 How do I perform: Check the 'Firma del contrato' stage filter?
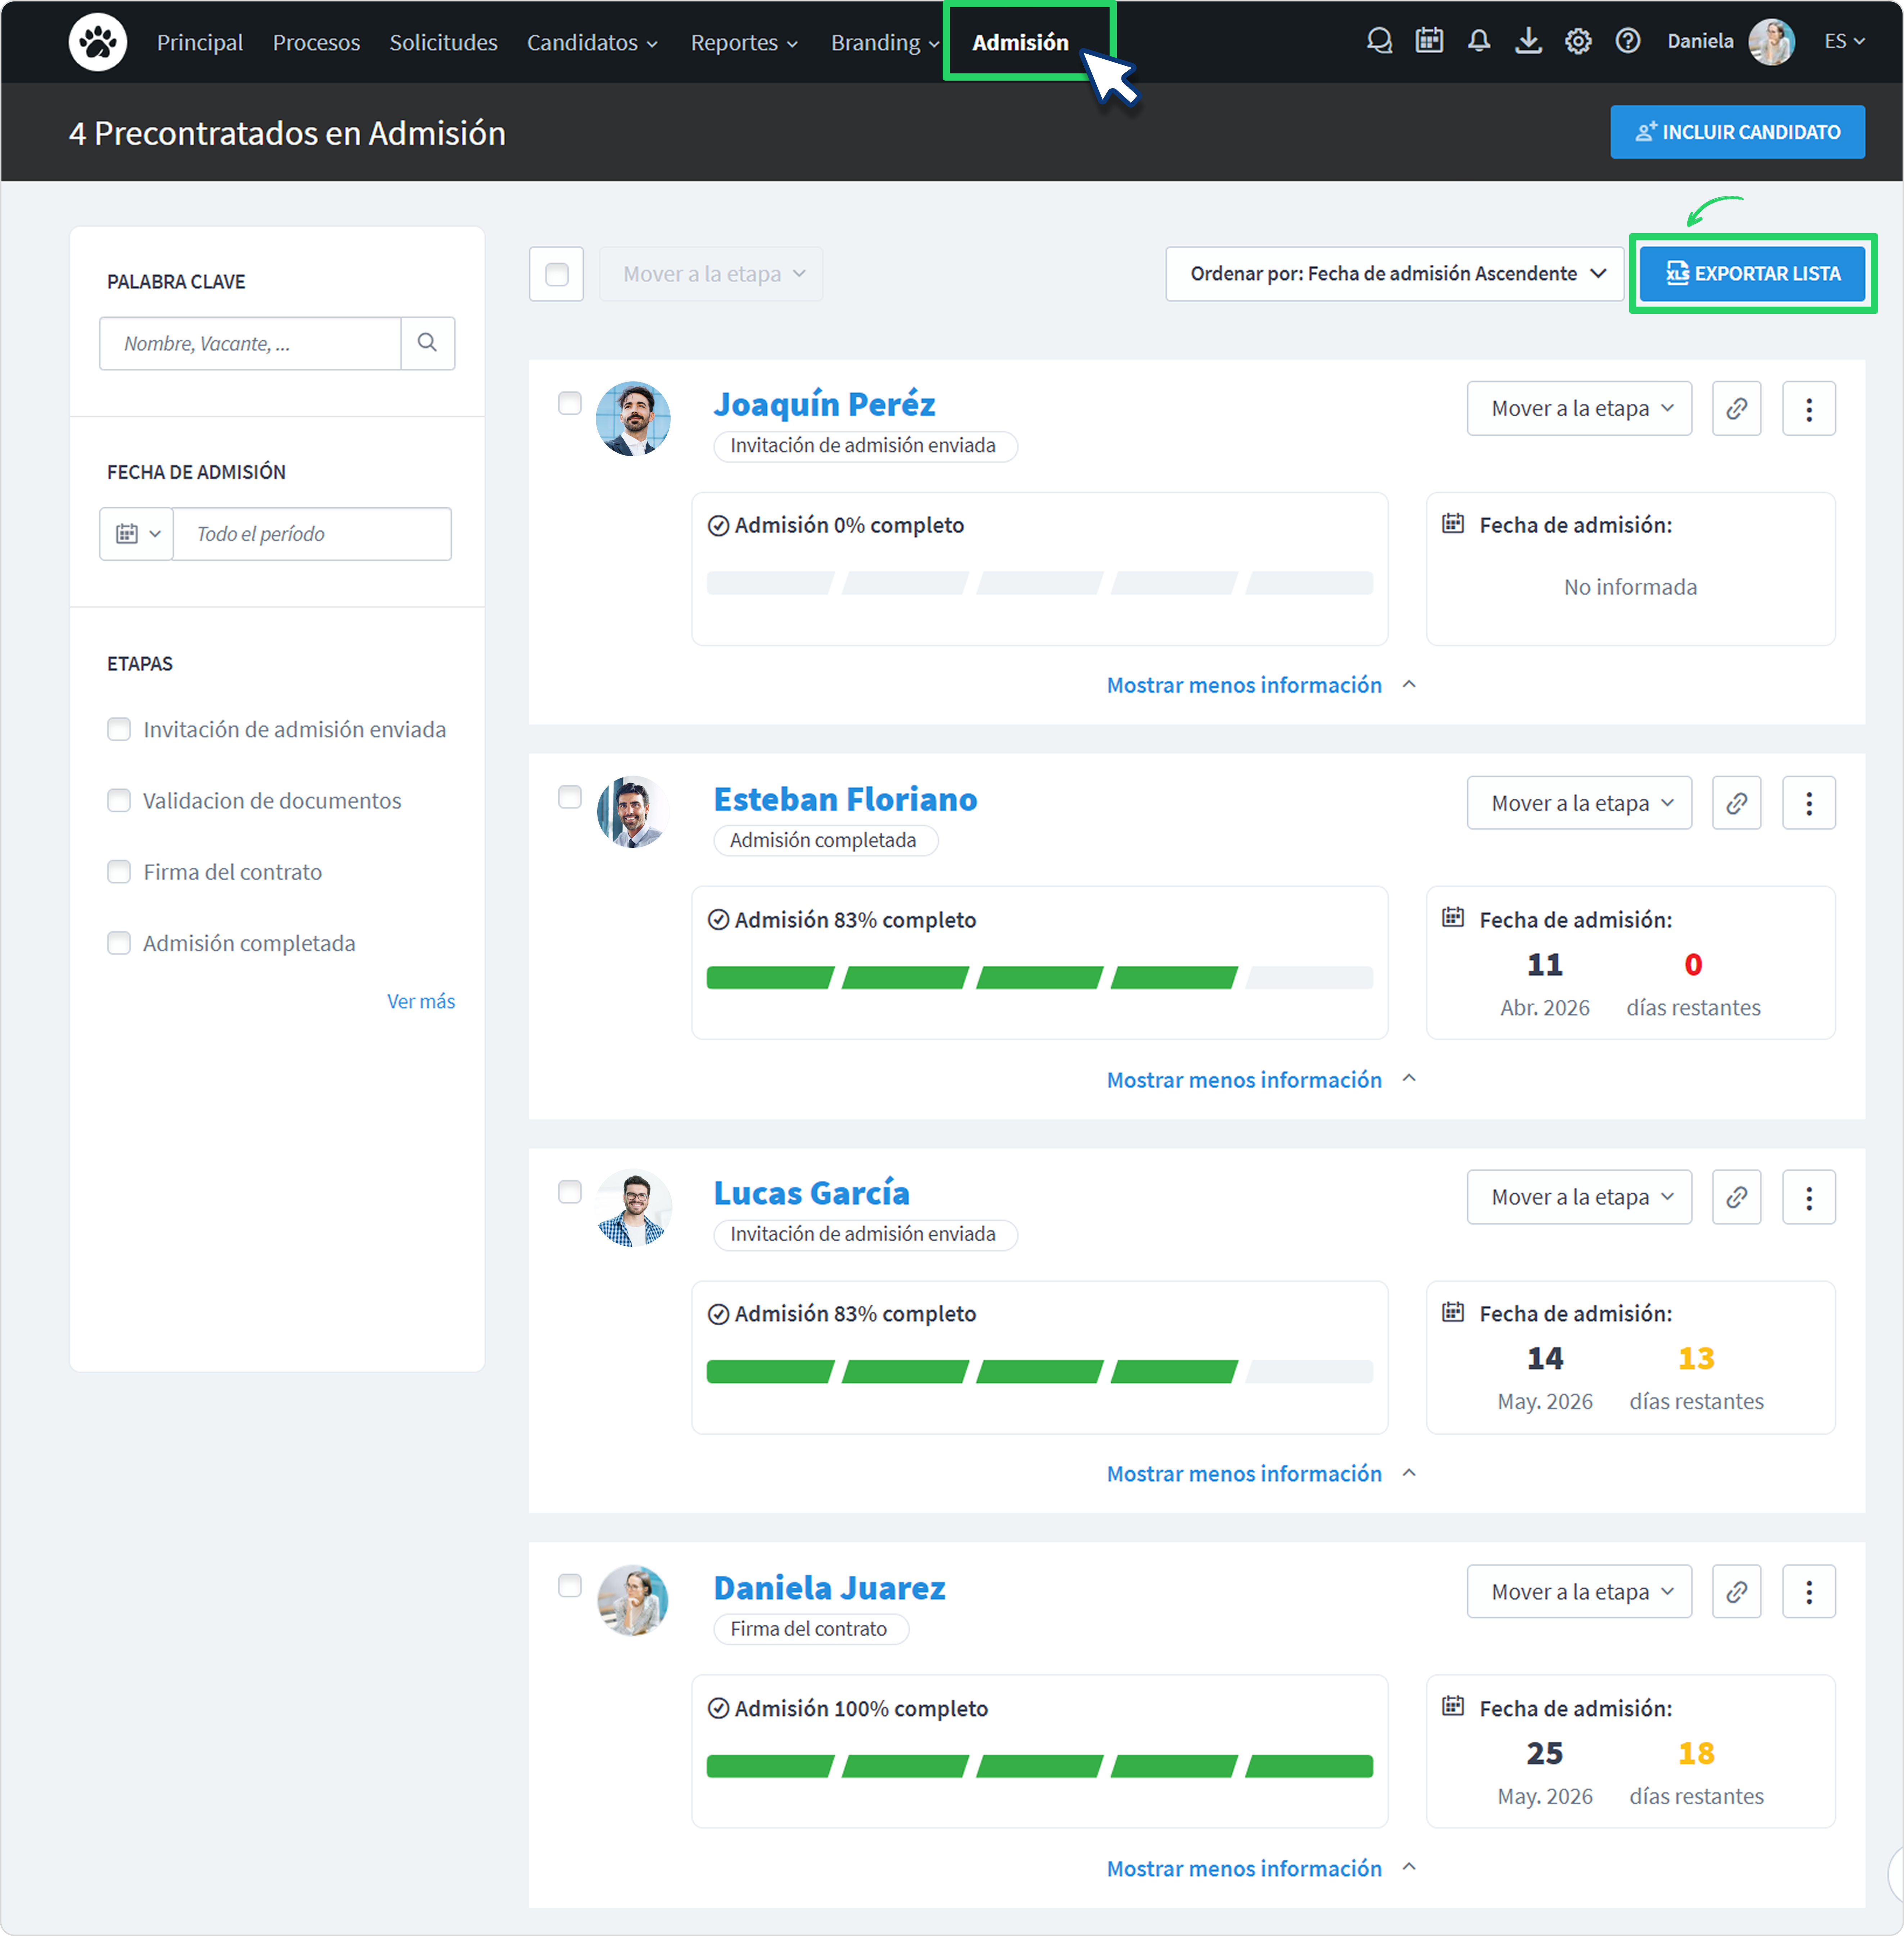(x=119, y=872)
